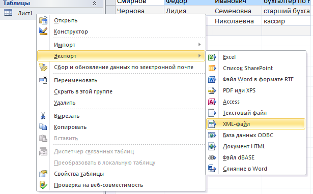Click the SharePoint list icon

coord(212,68)
